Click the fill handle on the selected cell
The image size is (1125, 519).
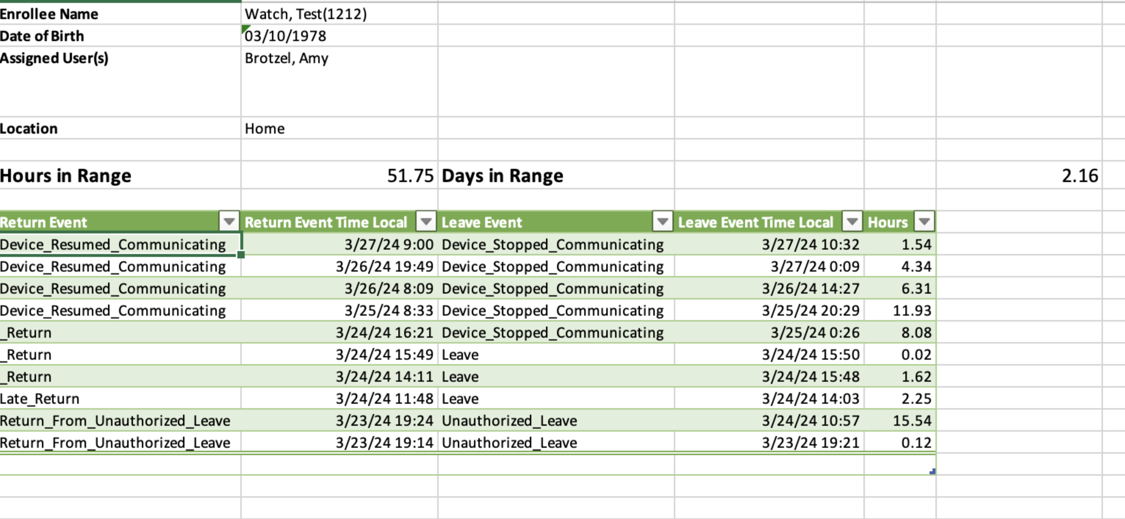coord(241,255)
